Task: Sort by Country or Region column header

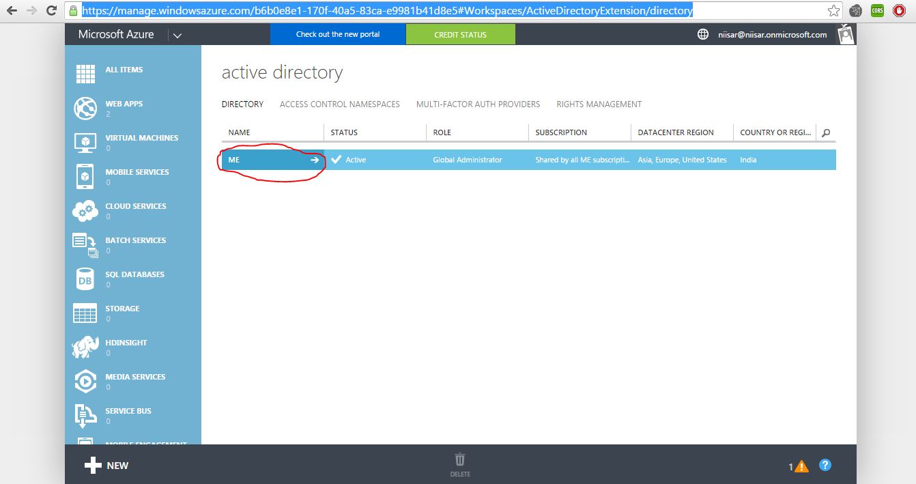Action: click(x=775, y=132)
